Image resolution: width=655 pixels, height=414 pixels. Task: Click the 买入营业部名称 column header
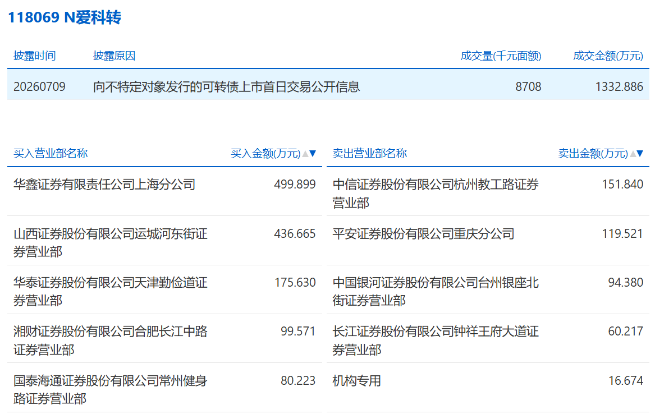tap(51, 154)
